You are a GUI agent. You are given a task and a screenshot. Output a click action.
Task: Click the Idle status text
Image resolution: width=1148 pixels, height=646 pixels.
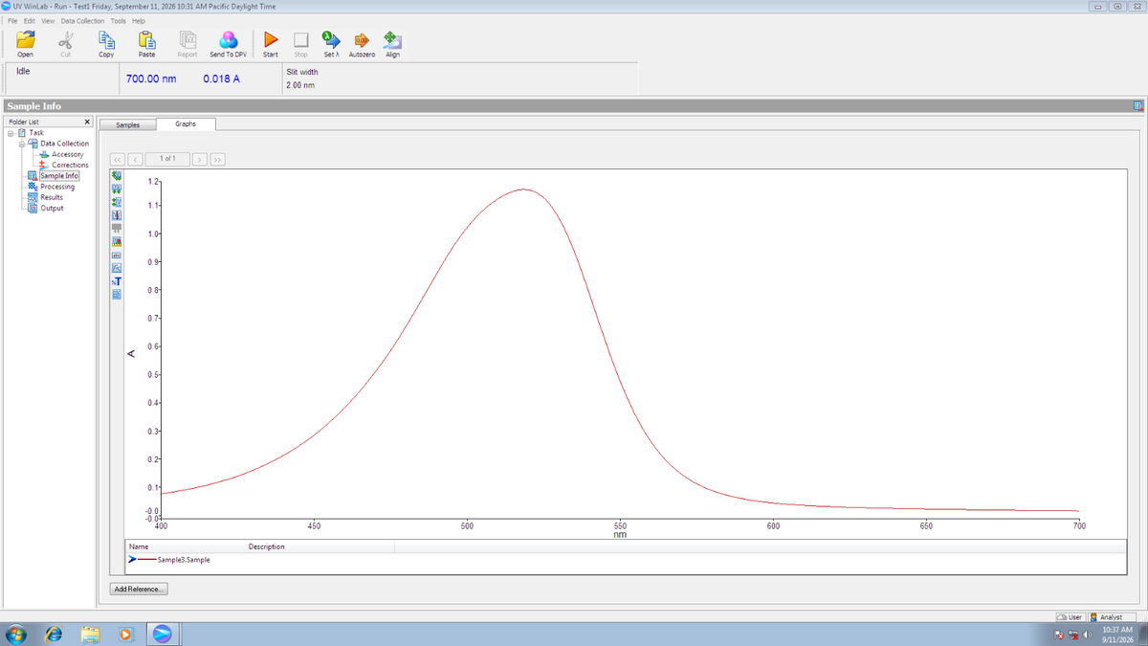(25, 71)
